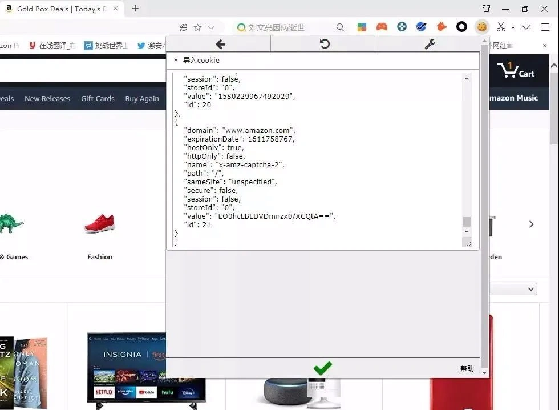Open the colorful grid apps icon
559x410 pixels.
click(x=362, y=27)
